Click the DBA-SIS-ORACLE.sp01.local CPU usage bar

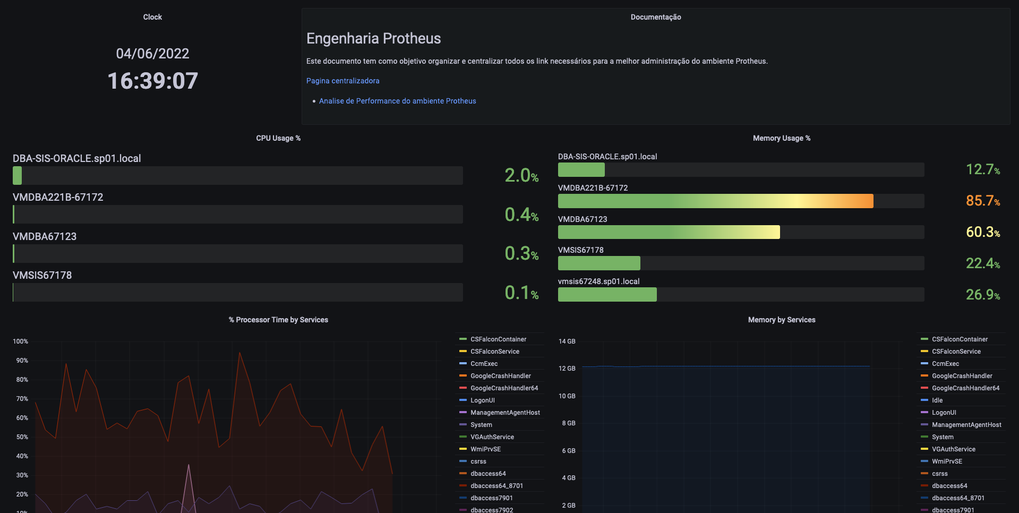(x=237, y=176)
